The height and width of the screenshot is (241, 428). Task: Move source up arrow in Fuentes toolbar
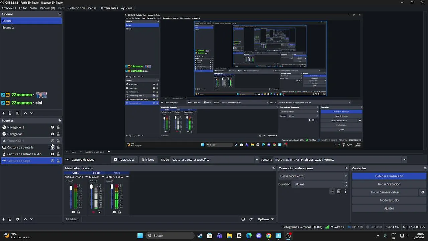(25, 219)
